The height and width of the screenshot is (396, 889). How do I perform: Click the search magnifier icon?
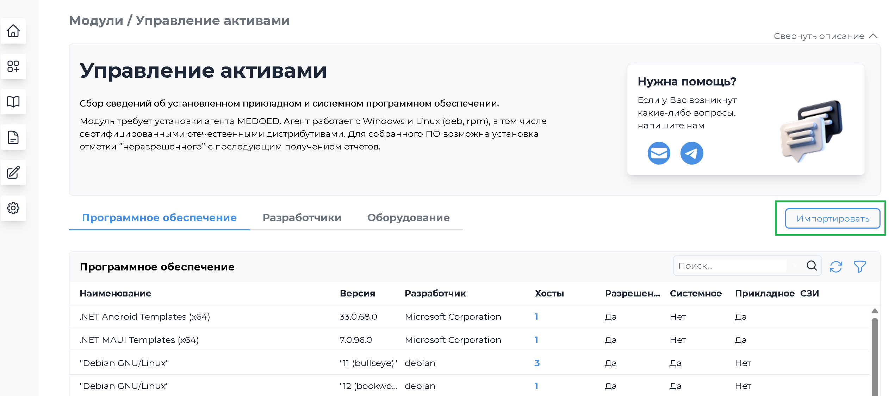(812, 266)
